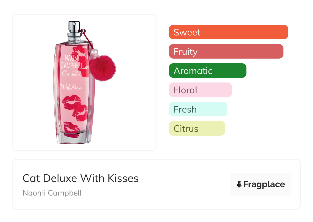Click the Fragplace flower logo icon

coord(239,184)
